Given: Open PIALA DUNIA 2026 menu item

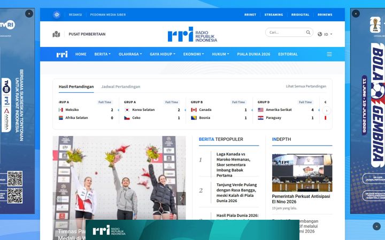Looking at the screenshot, I should [253, 54].
